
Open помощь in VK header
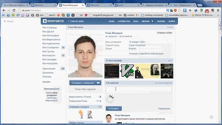click(x=161, y=21)
